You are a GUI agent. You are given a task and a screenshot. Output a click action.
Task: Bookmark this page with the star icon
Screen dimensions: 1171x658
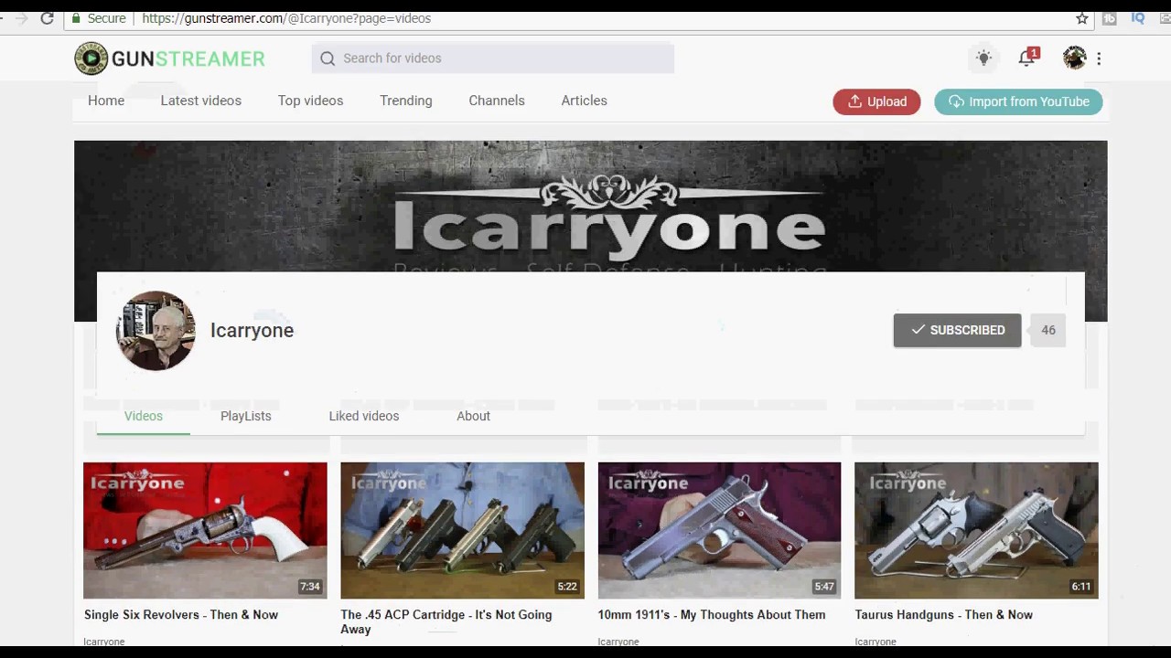(1082, 18)
